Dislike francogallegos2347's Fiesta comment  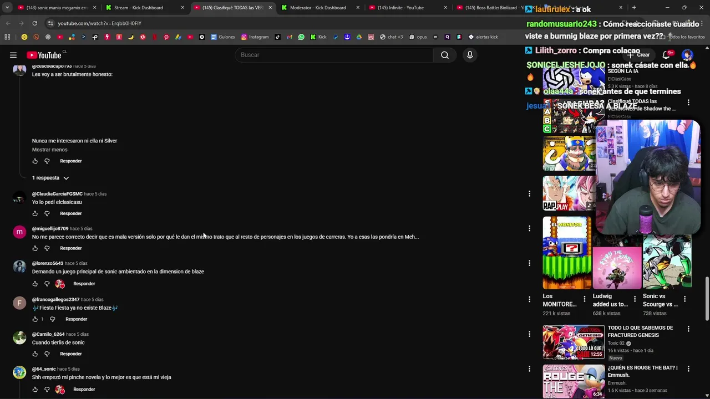coord(53,319)
